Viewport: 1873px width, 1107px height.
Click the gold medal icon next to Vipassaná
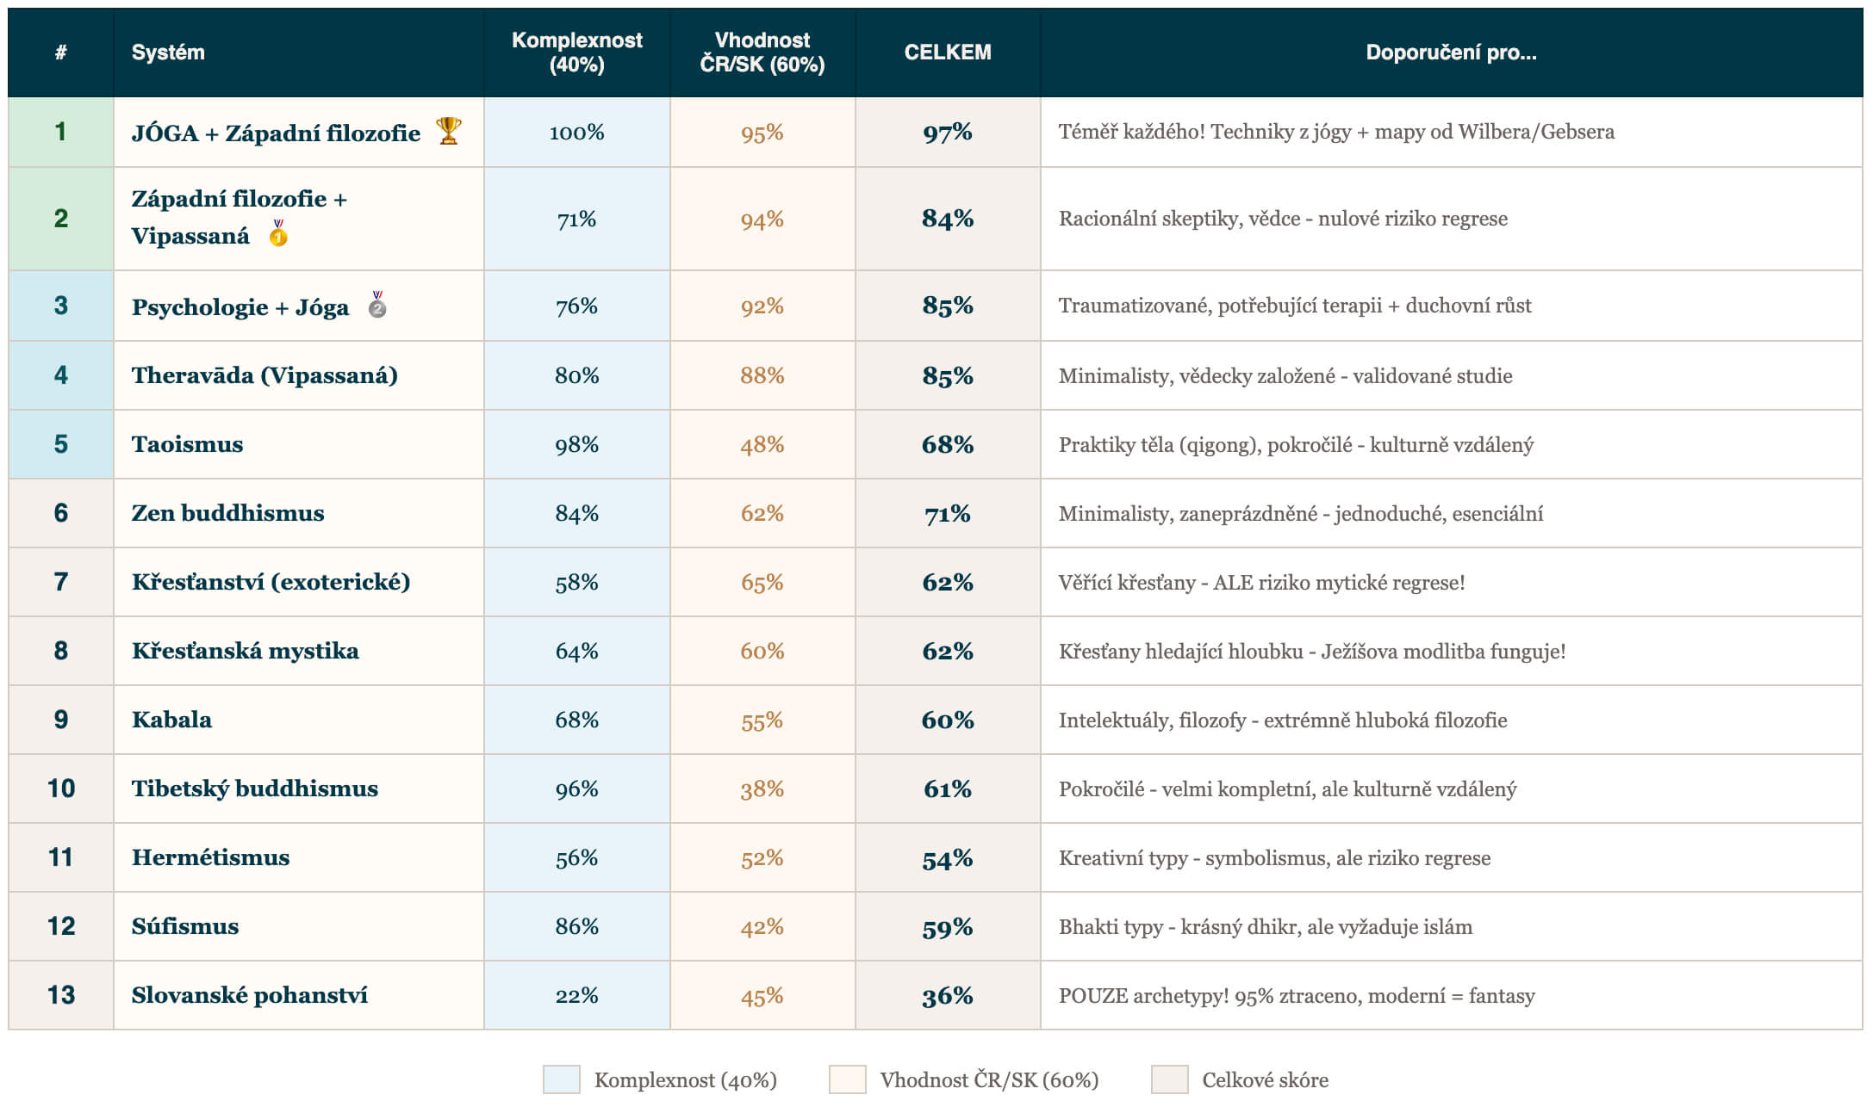278,233
